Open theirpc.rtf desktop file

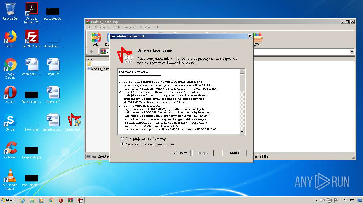click(53, 95)
